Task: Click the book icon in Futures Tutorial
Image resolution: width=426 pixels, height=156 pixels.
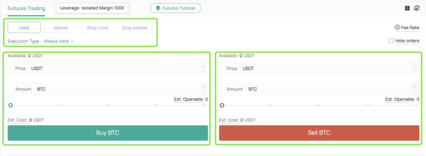Action: [x=158, y=8]
